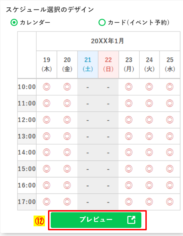The width and height of the screenshot is (183, 236).
Task: Select the 10:00 slot on 19 (木)
Action: point(47,87)
